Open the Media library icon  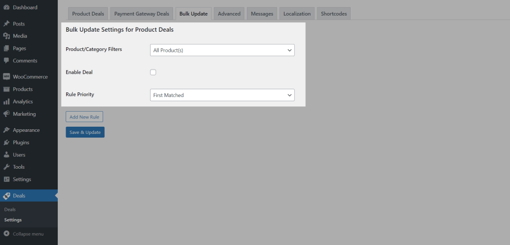6,36
